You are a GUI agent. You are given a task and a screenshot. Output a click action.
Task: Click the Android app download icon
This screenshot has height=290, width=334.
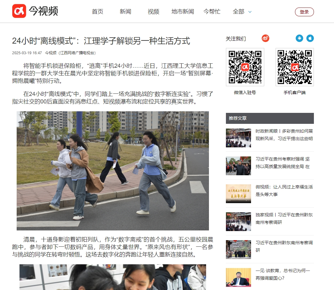pyautogui.click(x=299, y=38)
